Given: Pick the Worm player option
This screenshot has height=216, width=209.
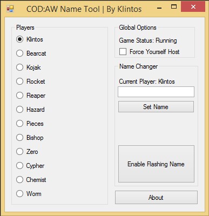Looking at the screenshot, I should (29, 194).
